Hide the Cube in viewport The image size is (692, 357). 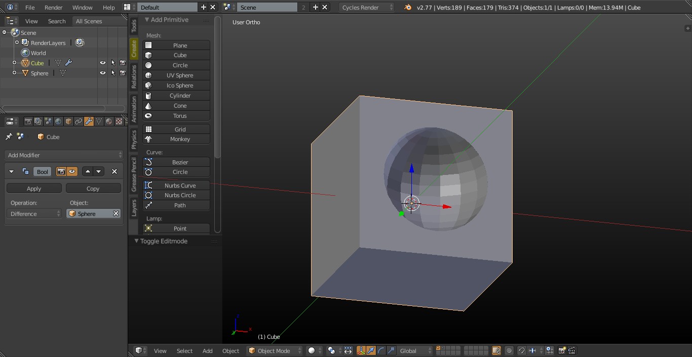click(103, 63)
